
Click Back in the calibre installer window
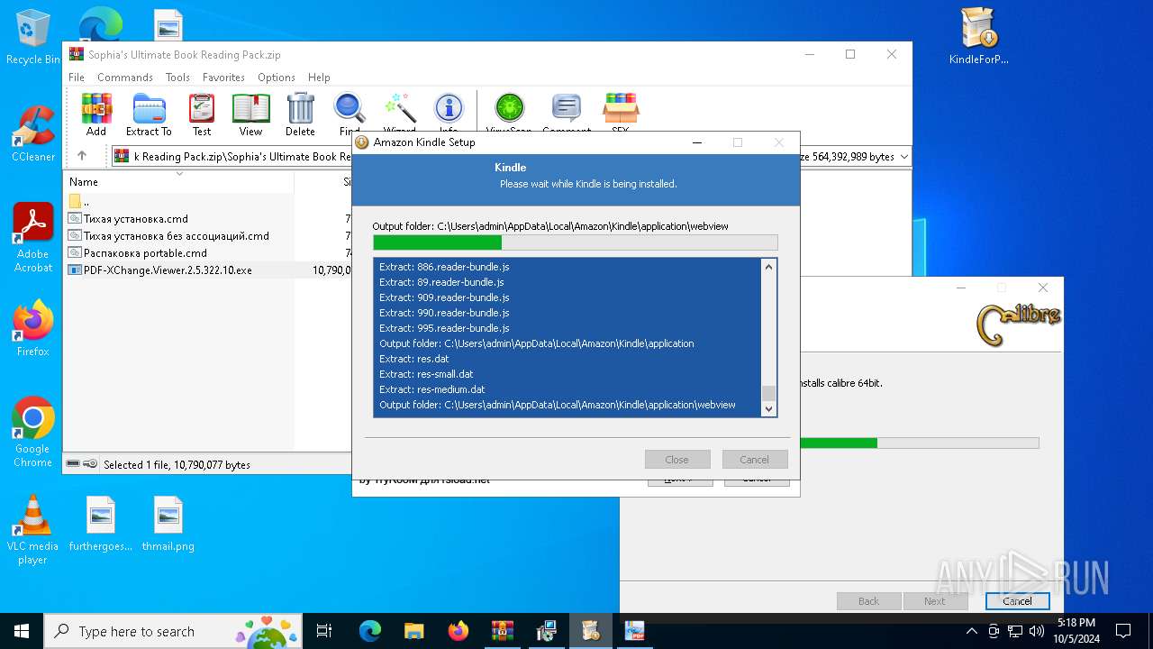[x=869, y=601]
